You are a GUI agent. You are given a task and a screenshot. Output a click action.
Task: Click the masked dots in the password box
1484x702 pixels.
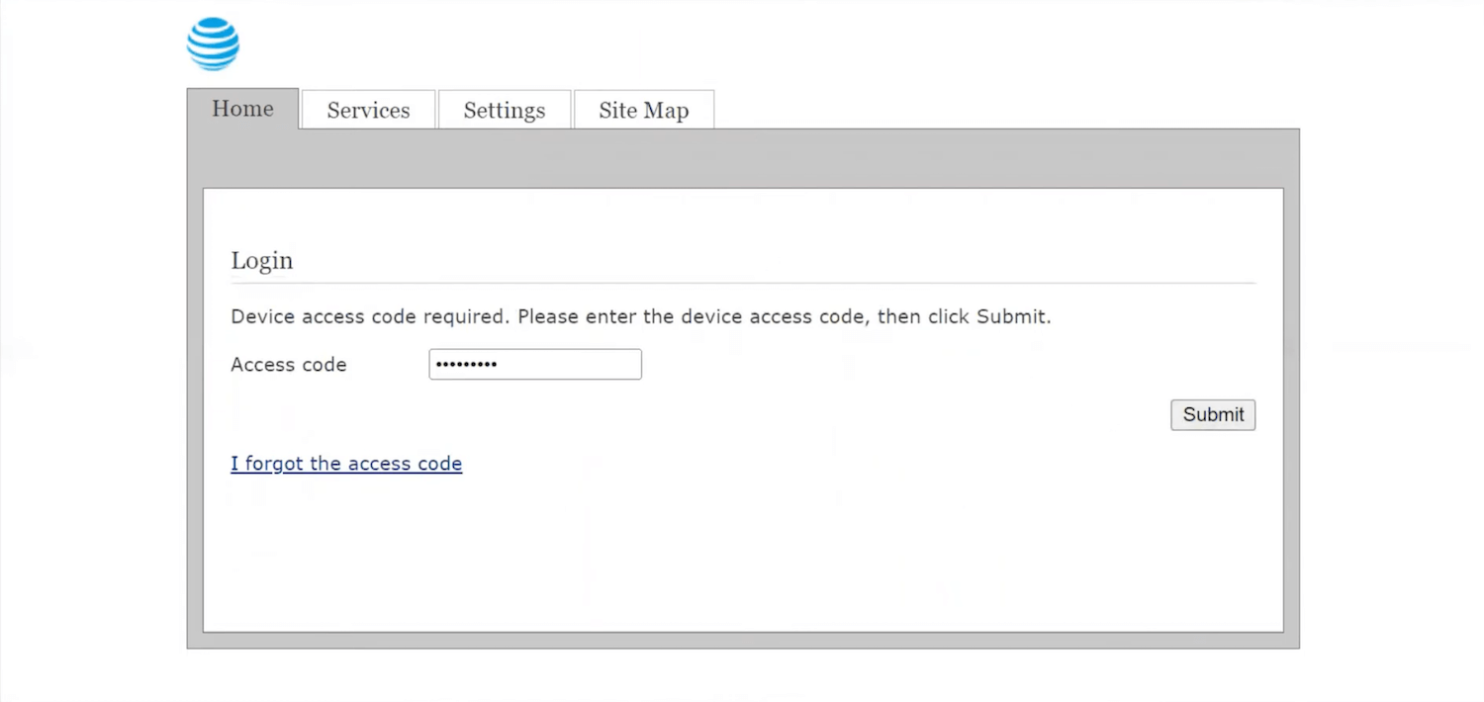[x=466, y=365]
